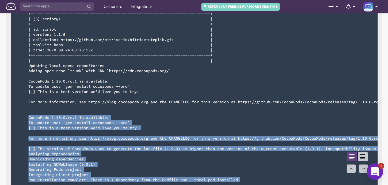Click the 'version: 1.1.6' line
This screenshot has width=388, height=185.
click(49, 35)
